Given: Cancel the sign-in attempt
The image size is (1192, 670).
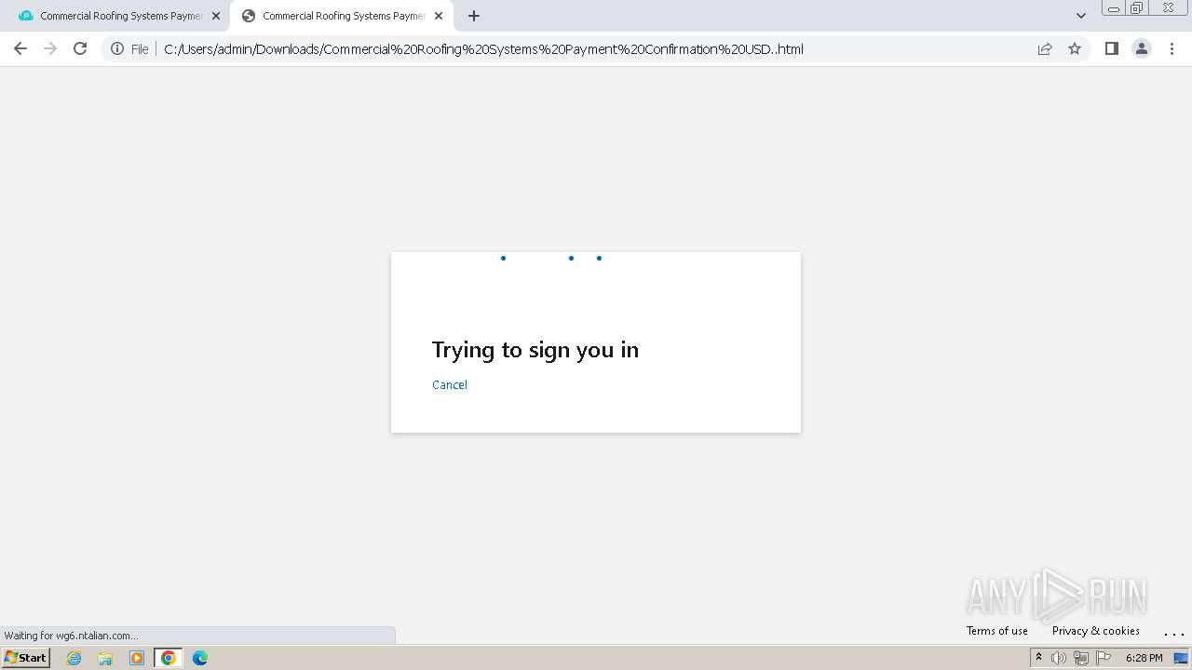Looking at the screenshot, I should click(x=450, y=384).
